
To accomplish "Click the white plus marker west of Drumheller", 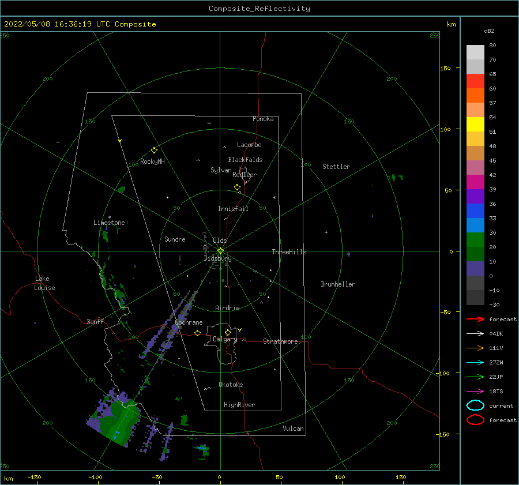I will coord(326,232).
